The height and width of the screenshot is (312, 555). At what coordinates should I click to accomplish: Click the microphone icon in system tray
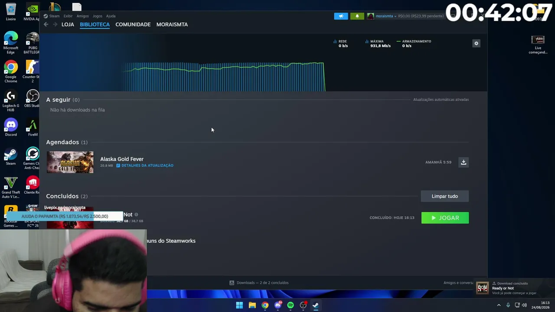pyautogui.click(x=508, y=305)
